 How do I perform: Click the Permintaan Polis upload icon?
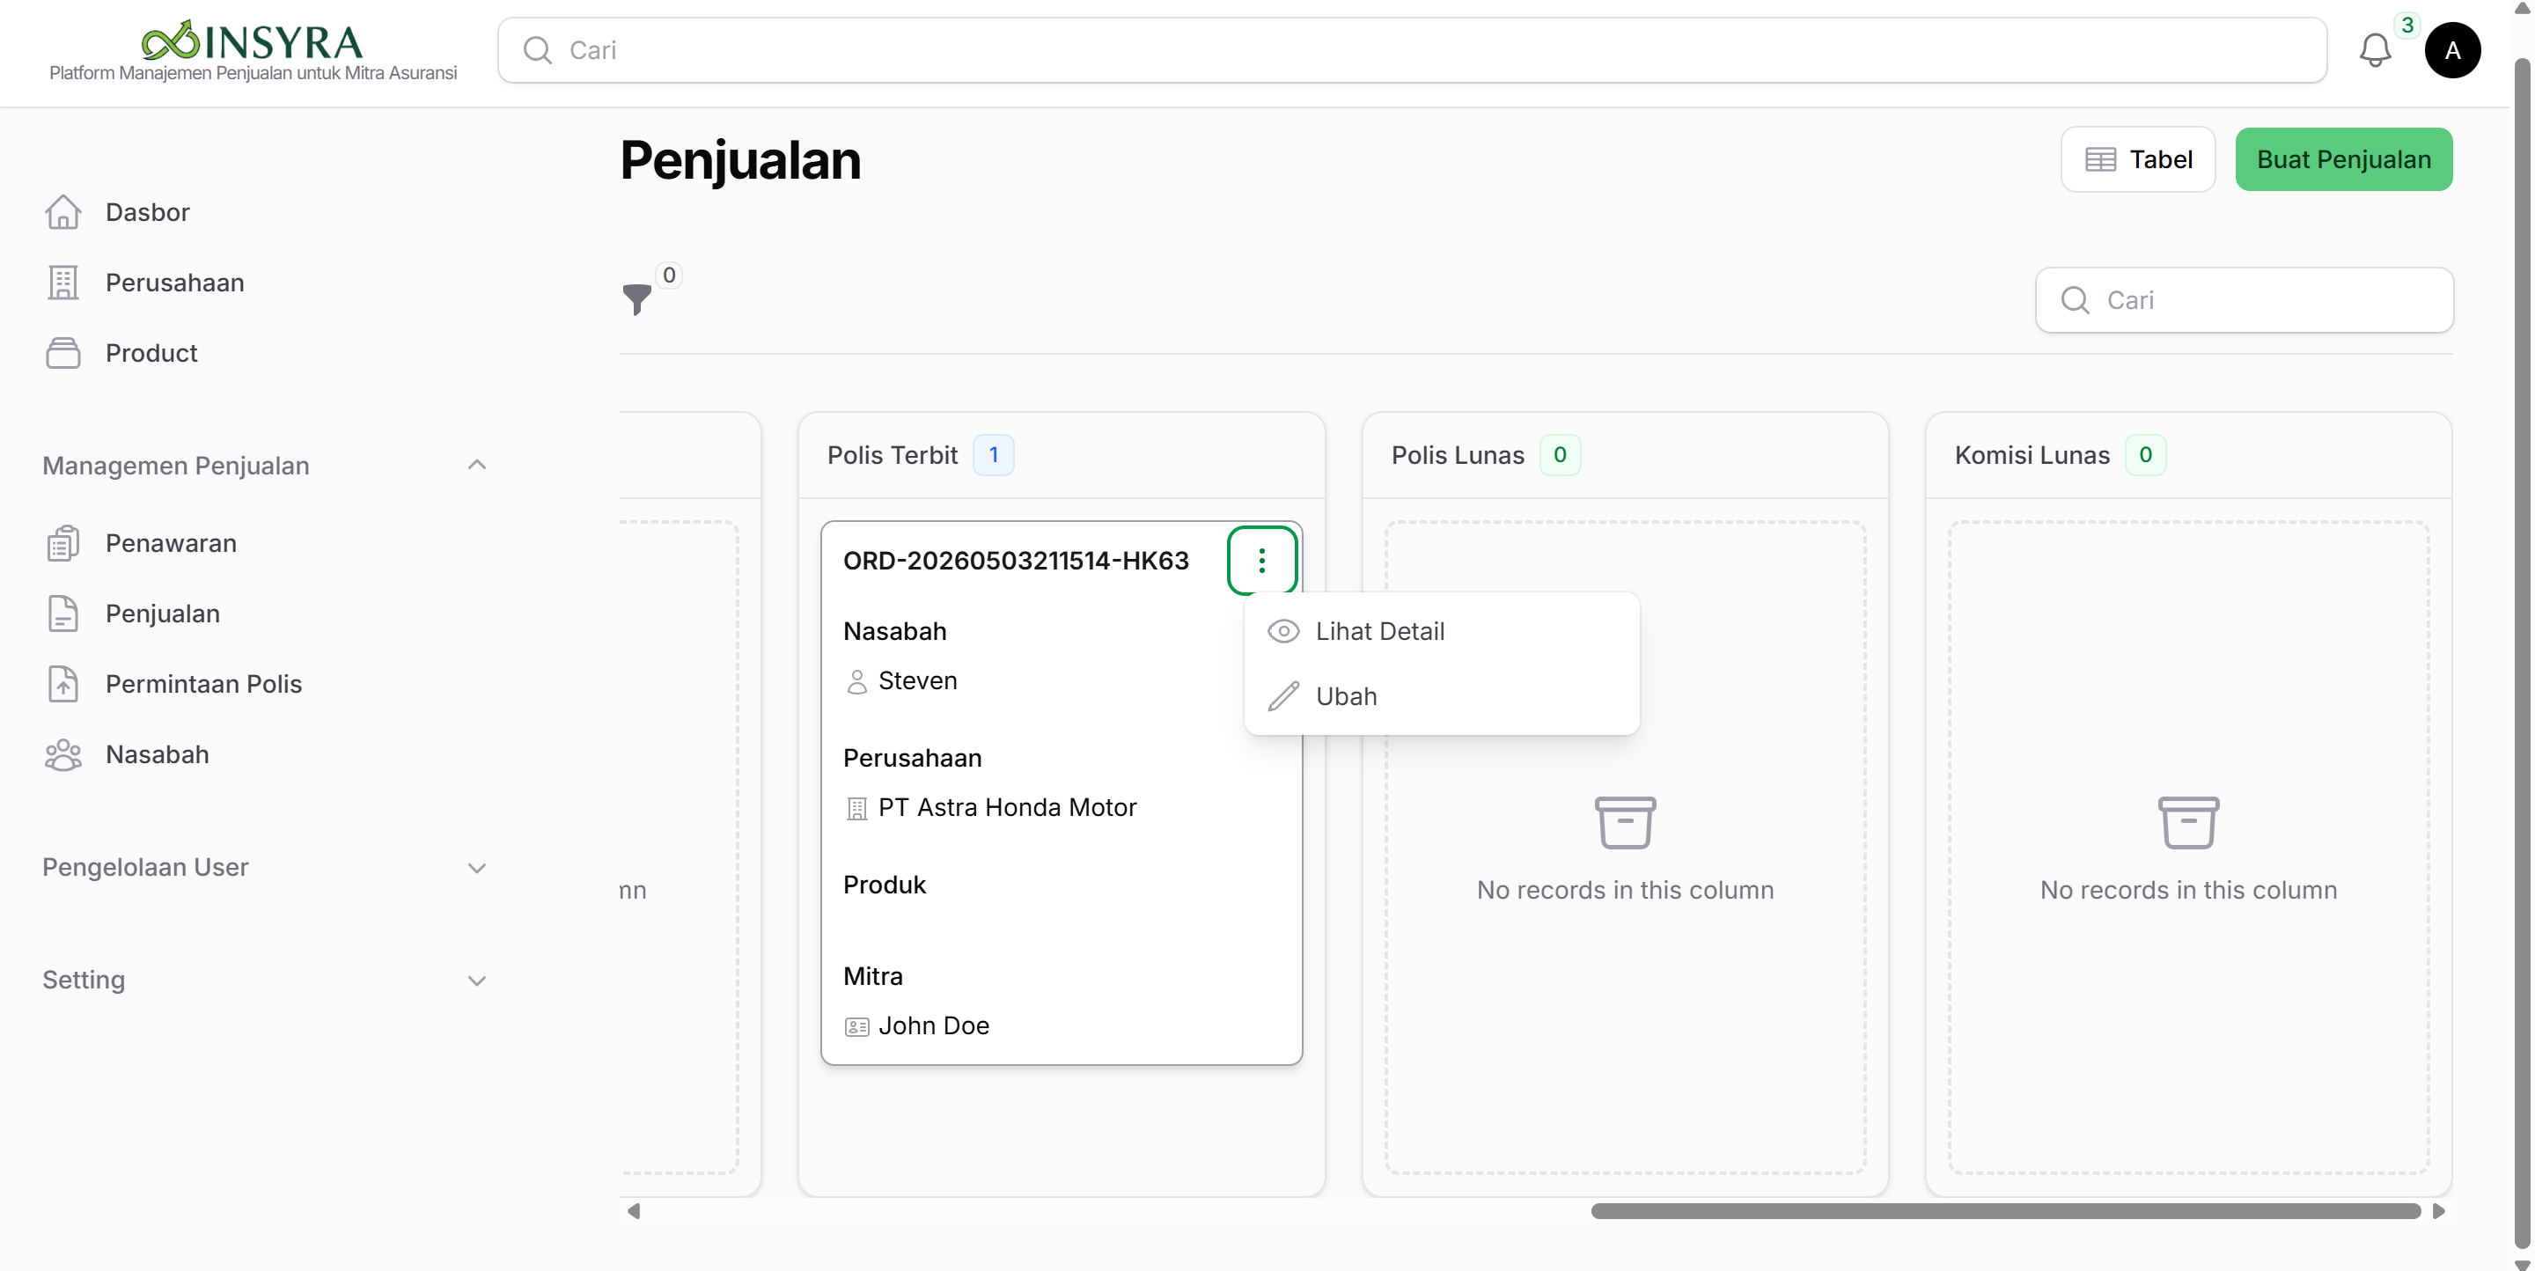63,684
